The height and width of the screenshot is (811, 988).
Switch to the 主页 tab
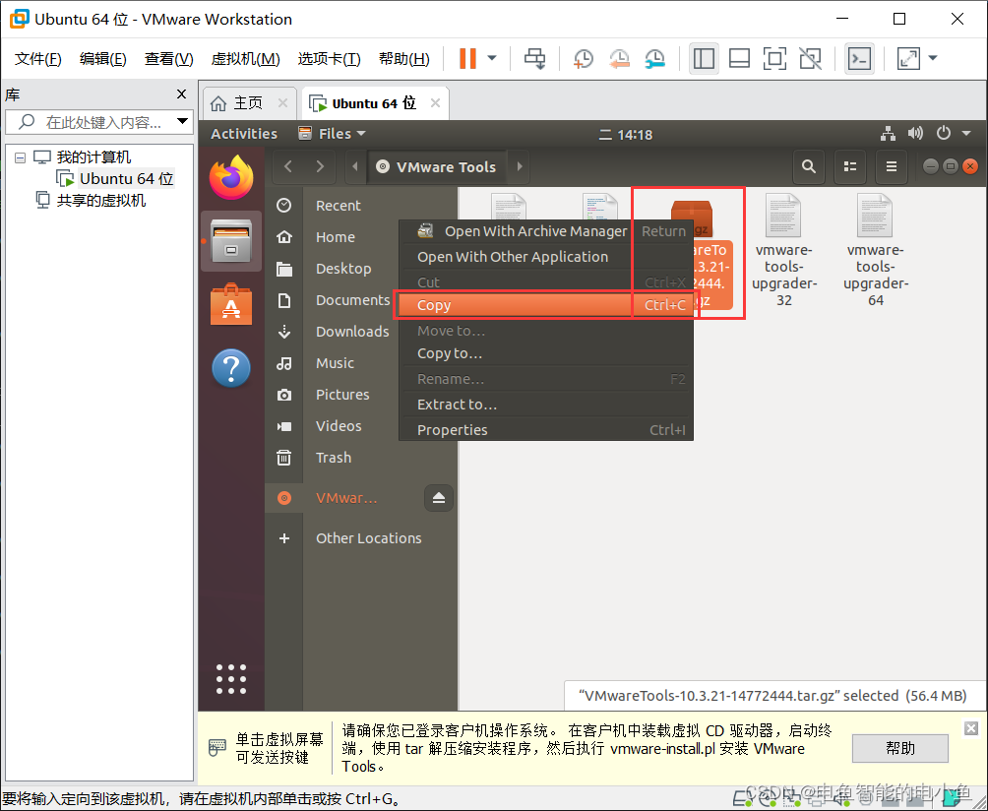click(248, 102)
